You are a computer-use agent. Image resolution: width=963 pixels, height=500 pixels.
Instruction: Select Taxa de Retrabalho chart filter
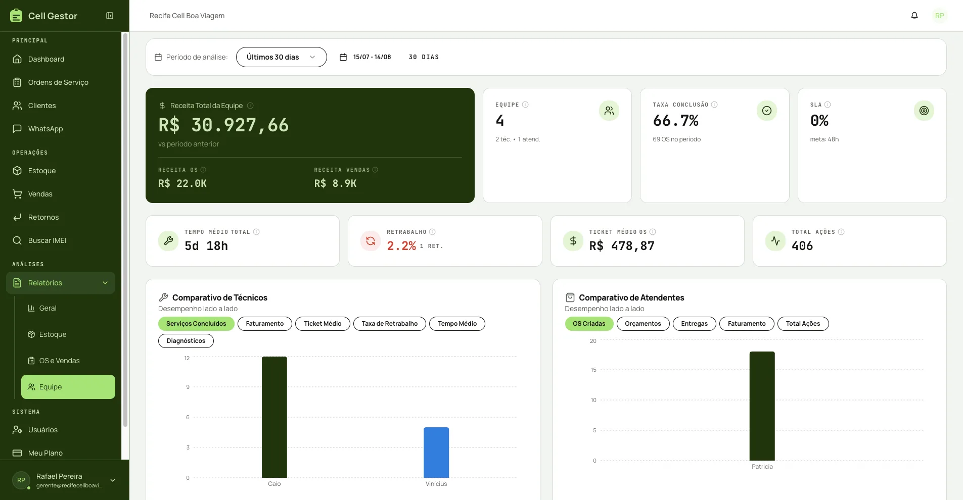(390, 324)
